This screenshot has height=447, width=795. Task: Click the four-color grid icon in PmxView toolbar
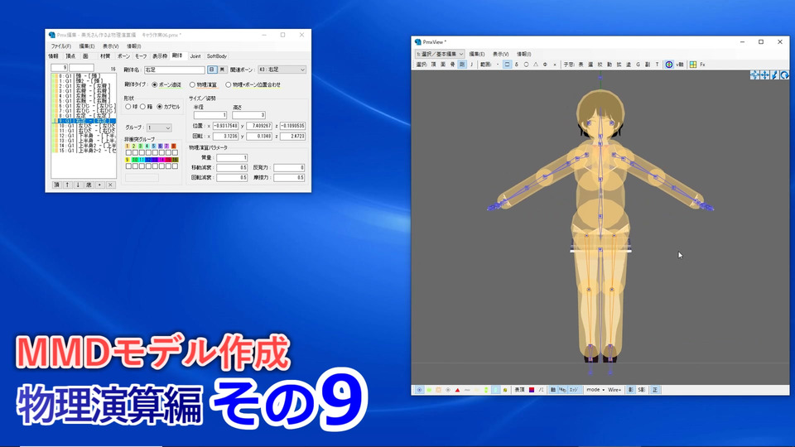point(692,64)
